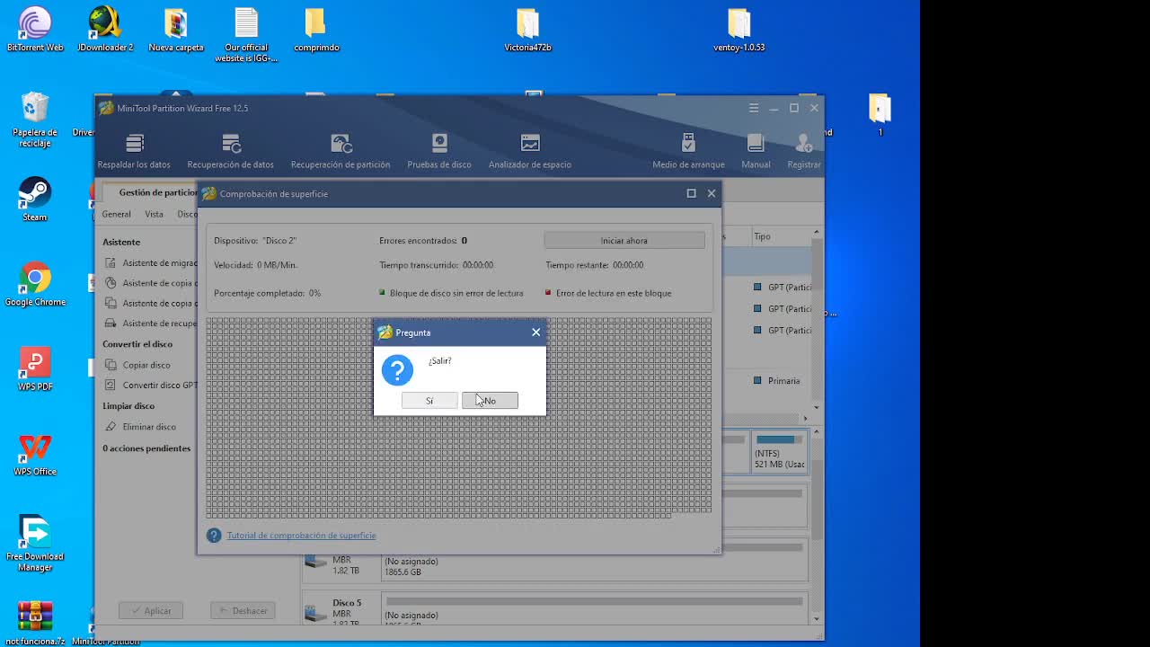
Task: Select the NTFS 521 MB partition block
Action: (x=780, y=452)
